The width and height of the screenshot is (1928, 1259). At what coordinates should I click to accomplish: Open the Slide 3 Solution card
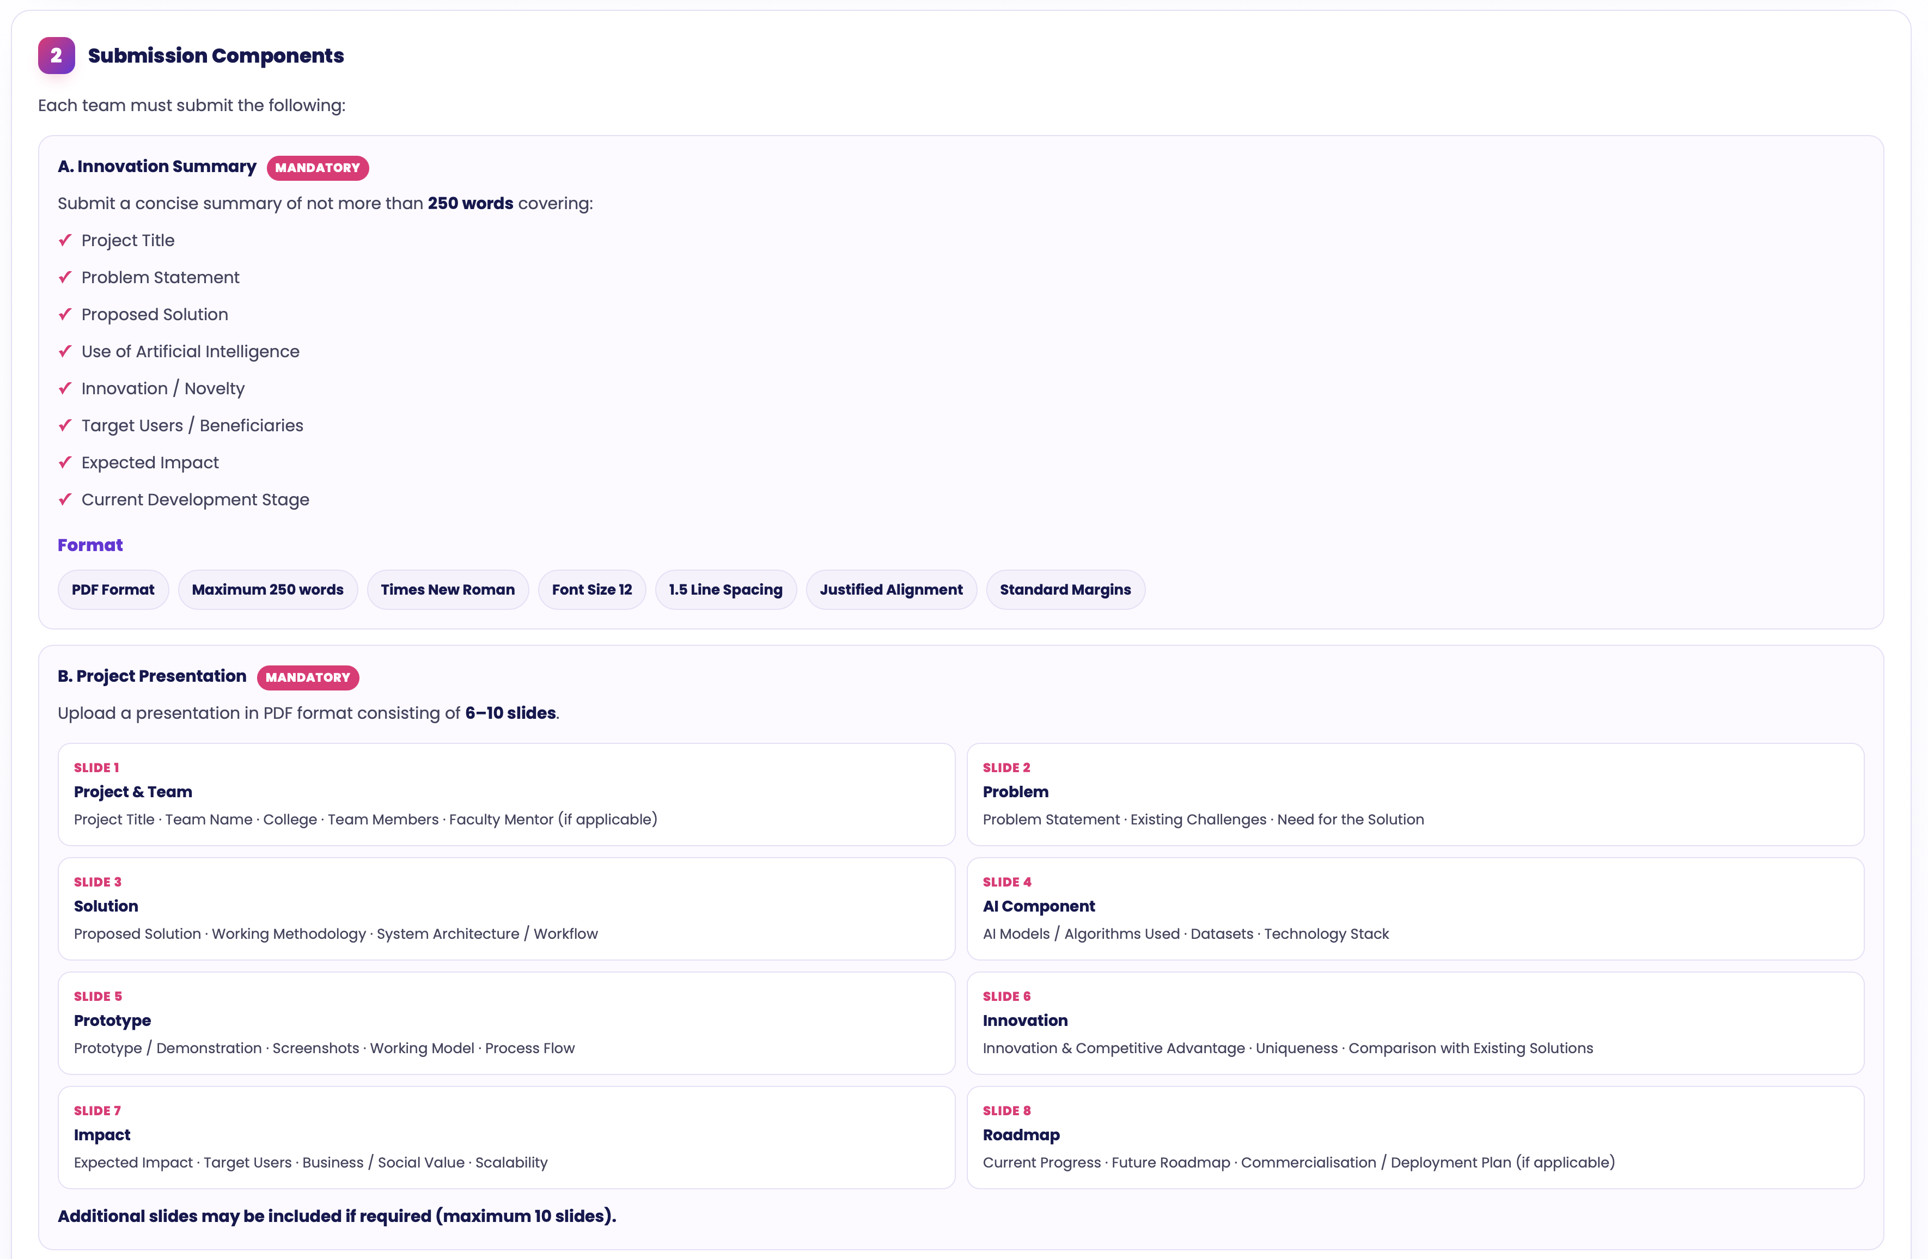point(507,908)
